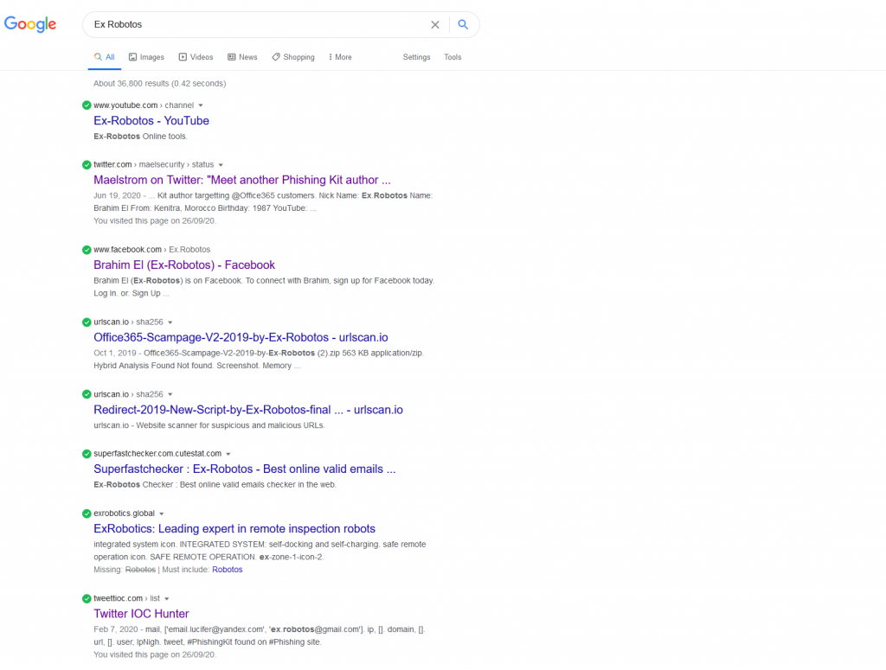
Task: Open the search Tools options
Action: coord(453,57)
